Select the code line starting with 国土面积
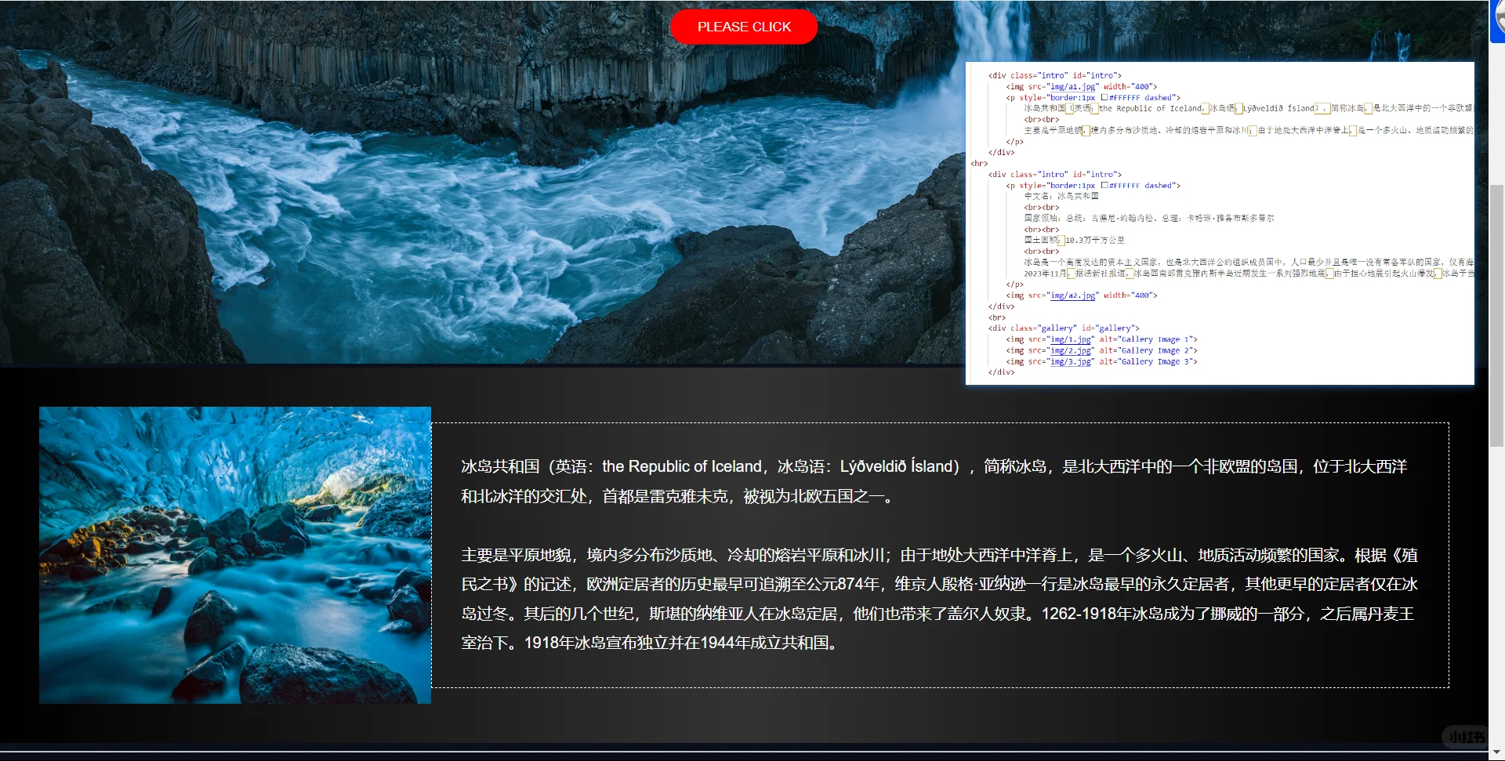This screenshot has width=1505, height=761. click(x=1074, y=241)
